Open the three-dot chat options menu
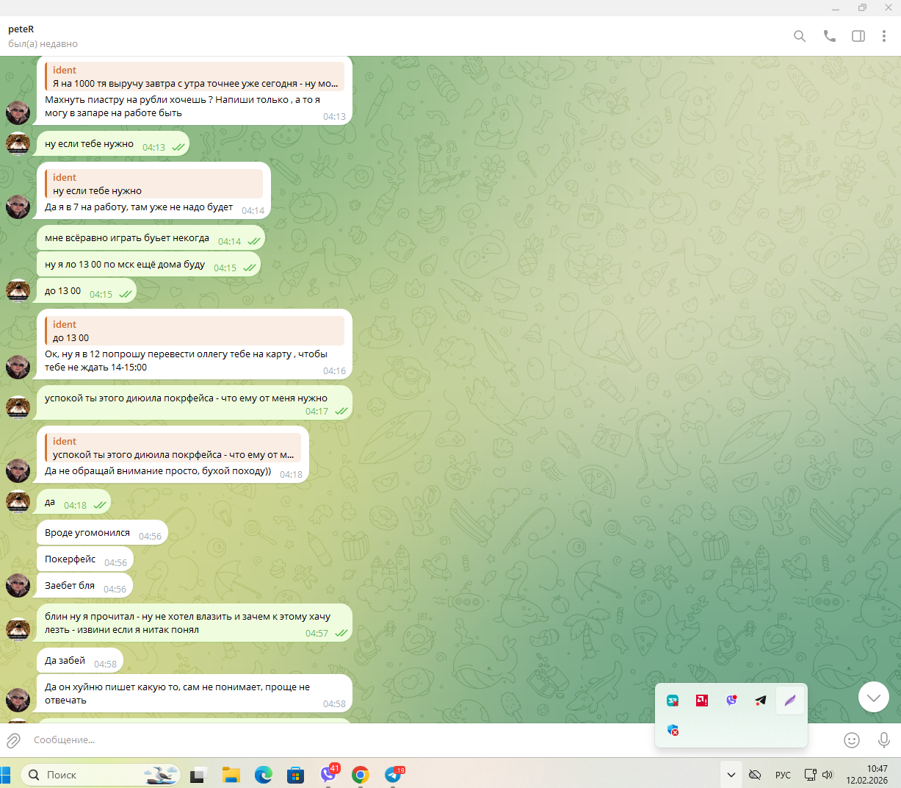Screen dimensions: 901x788 pos(883,36)
